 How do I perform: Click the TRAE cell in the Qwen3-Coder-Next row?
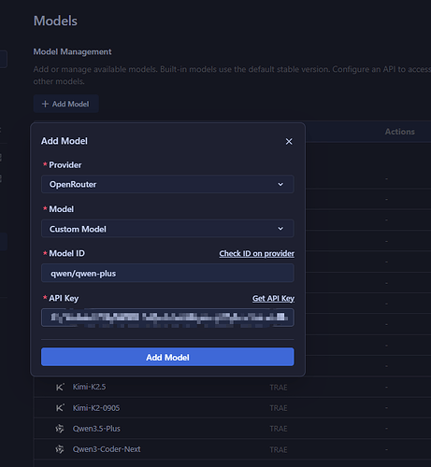(x=279, y=450)
